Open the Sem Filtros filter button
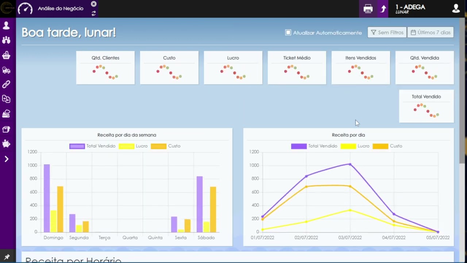Screen dimensions: 467x263 pyautogui.click(x=387, y=33)
